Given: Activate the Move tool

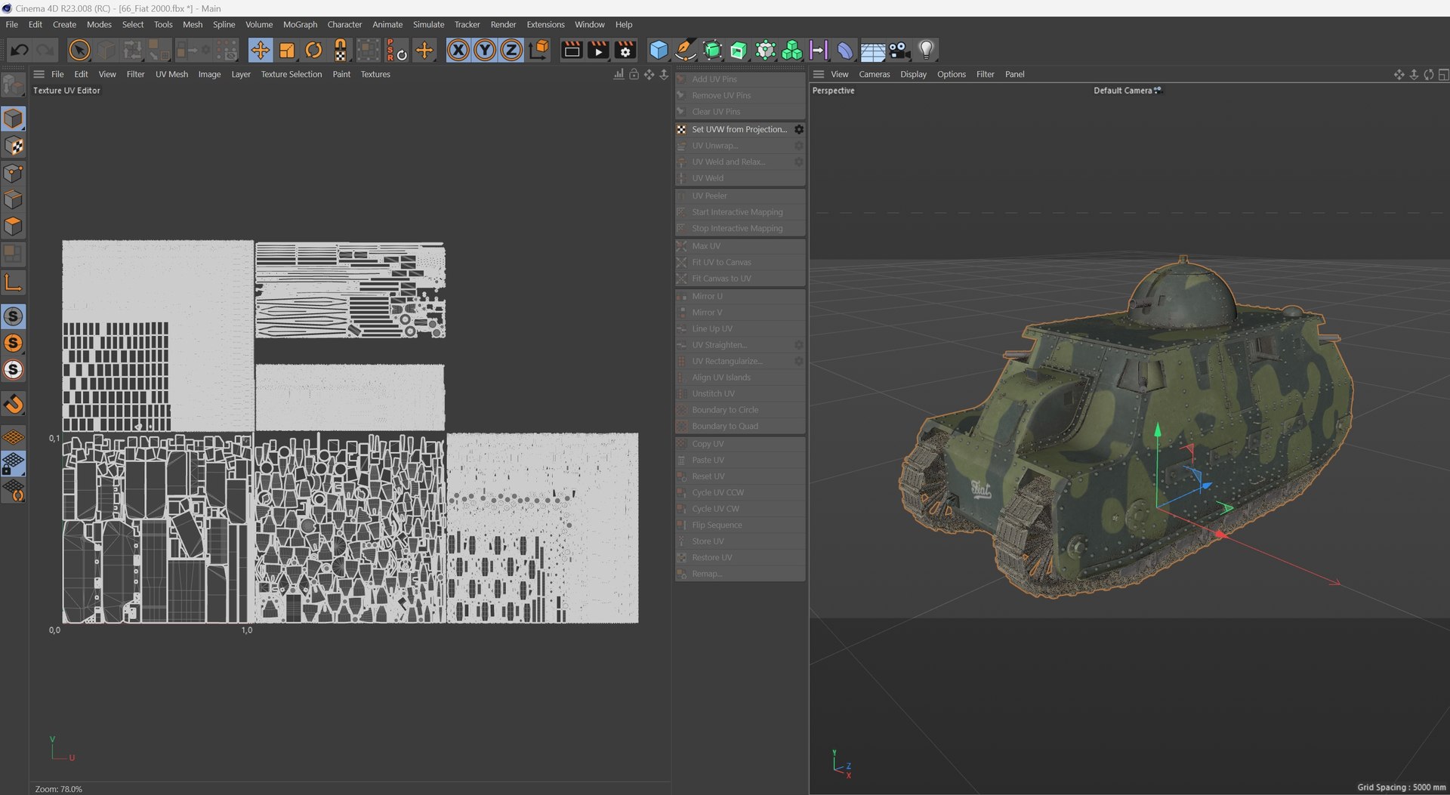Looking at the screenshot, I should (261, 51).
